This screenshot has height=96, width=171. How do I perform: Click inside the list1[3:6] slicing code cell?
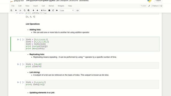click(92, 85)
